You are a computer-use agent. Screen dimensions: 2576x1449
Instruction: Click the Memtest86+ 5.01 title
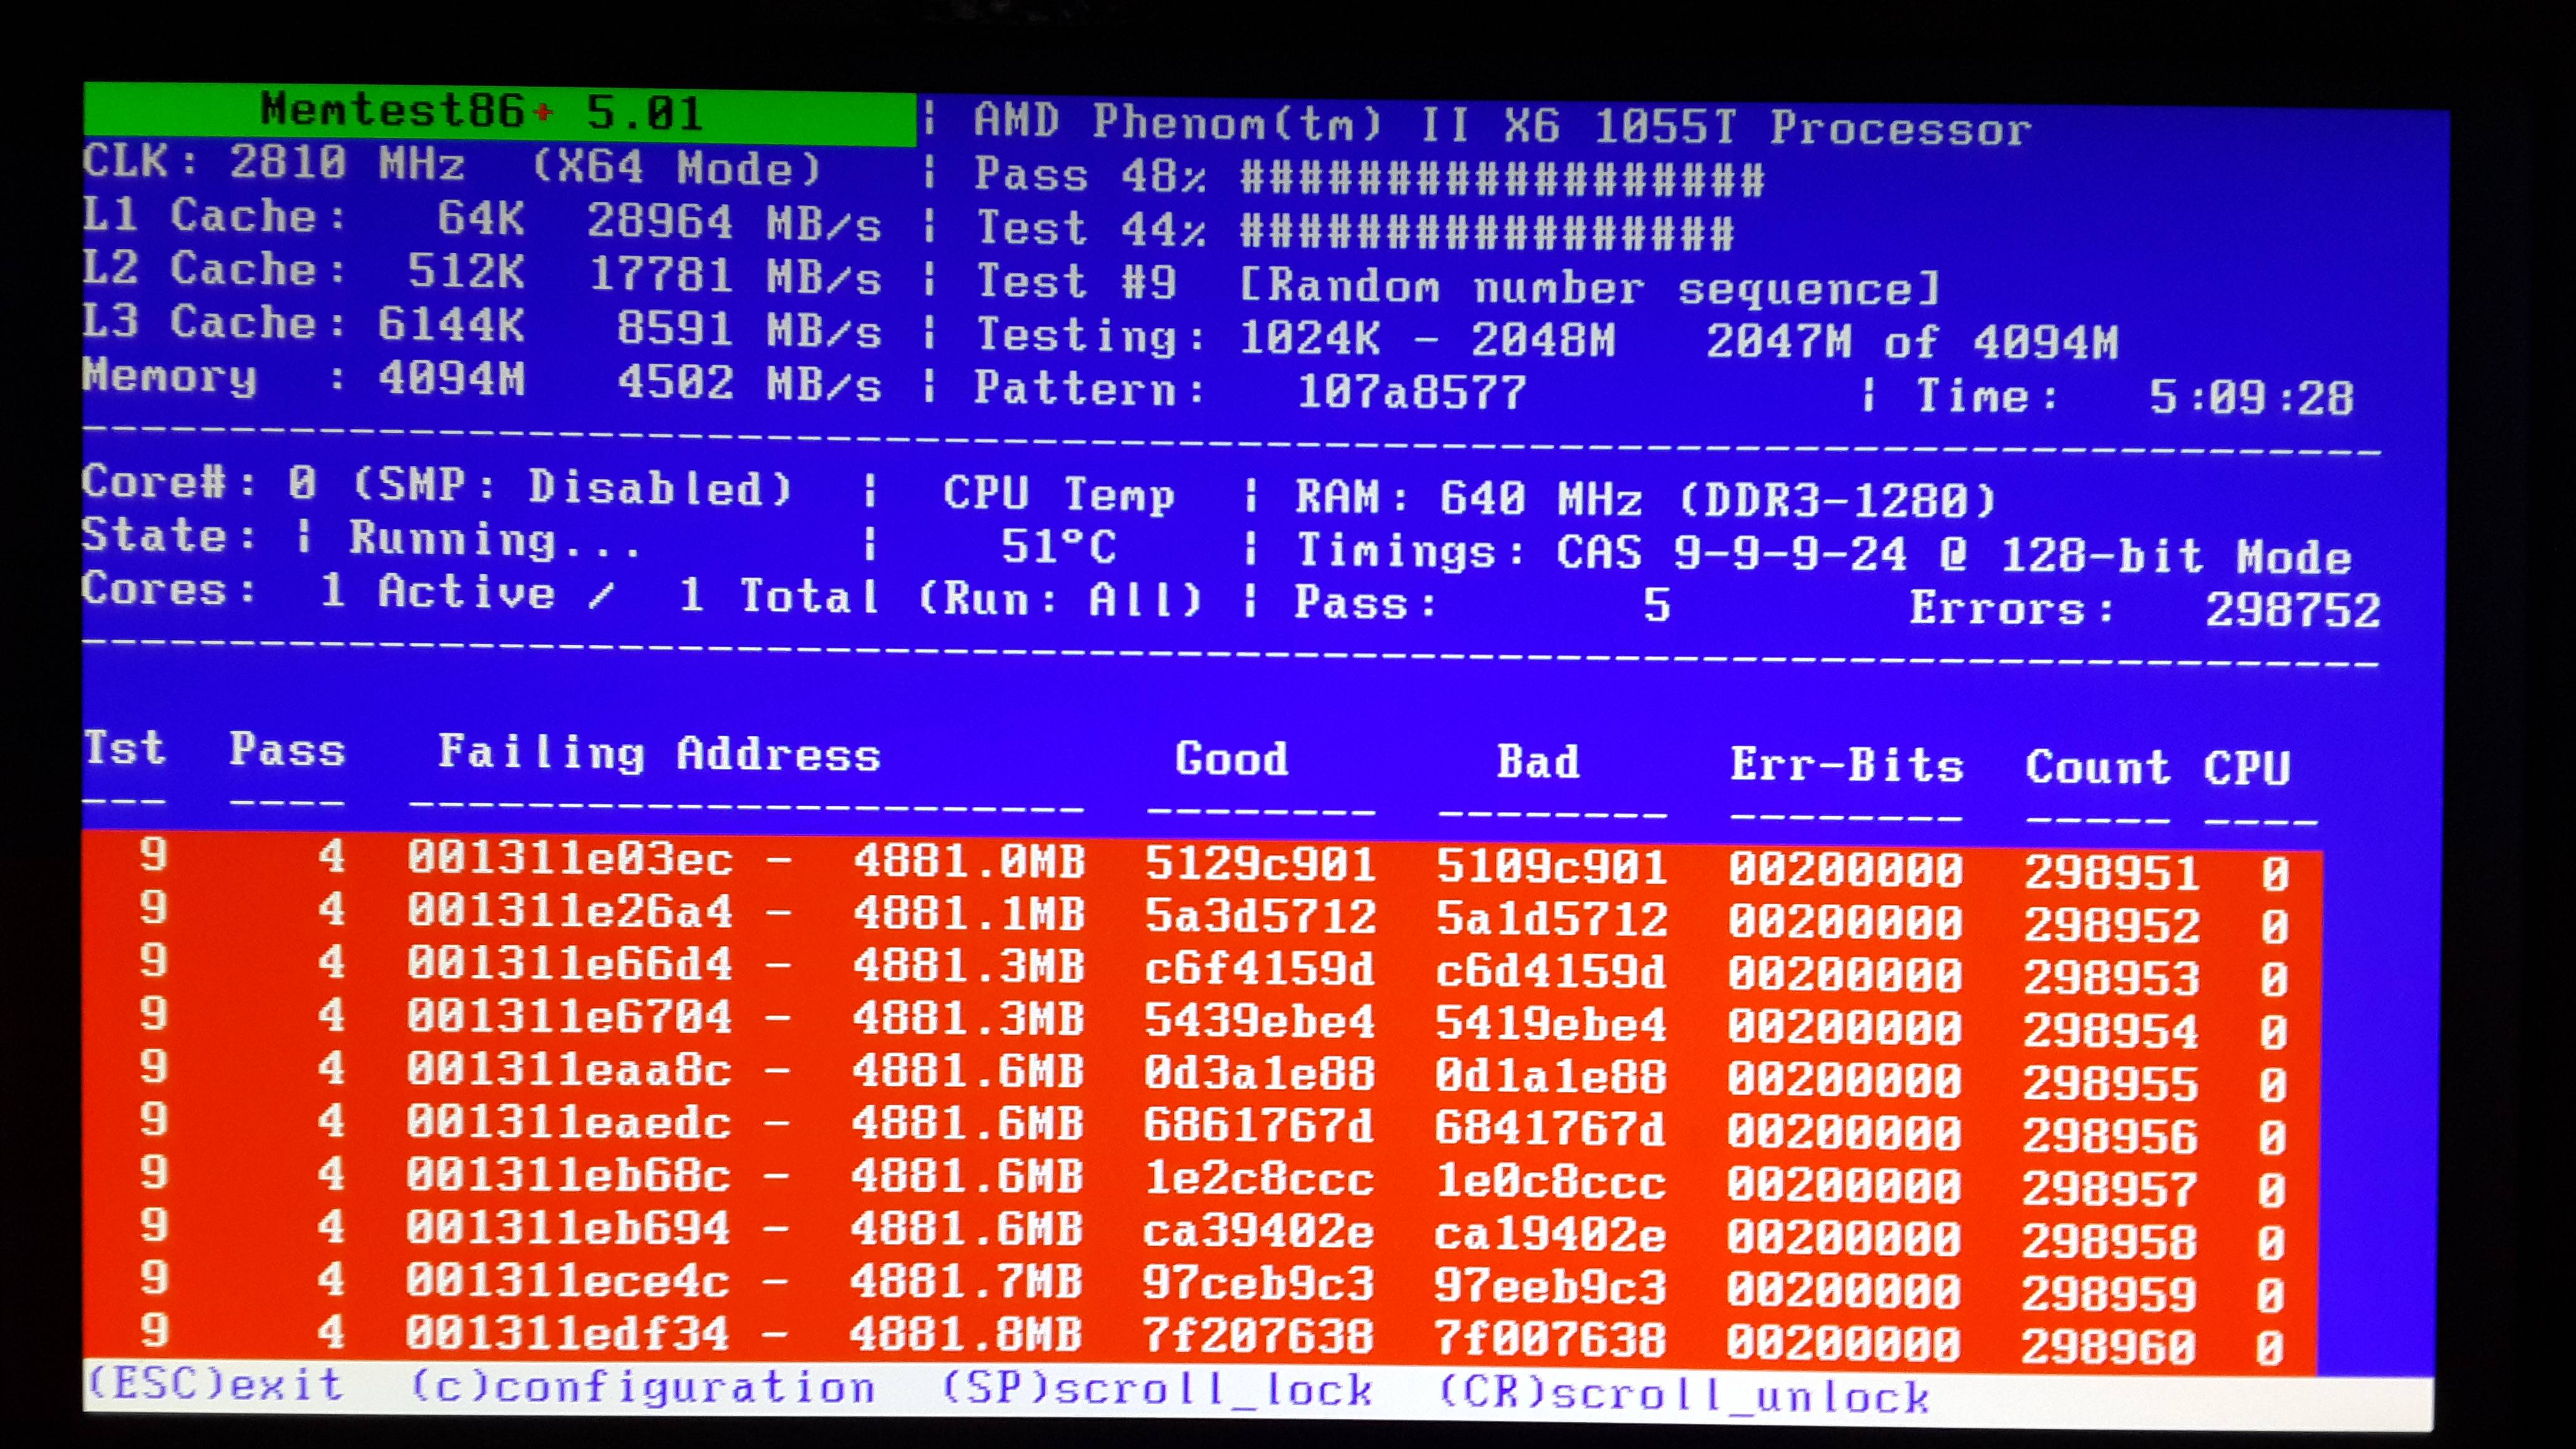(481, 111)
